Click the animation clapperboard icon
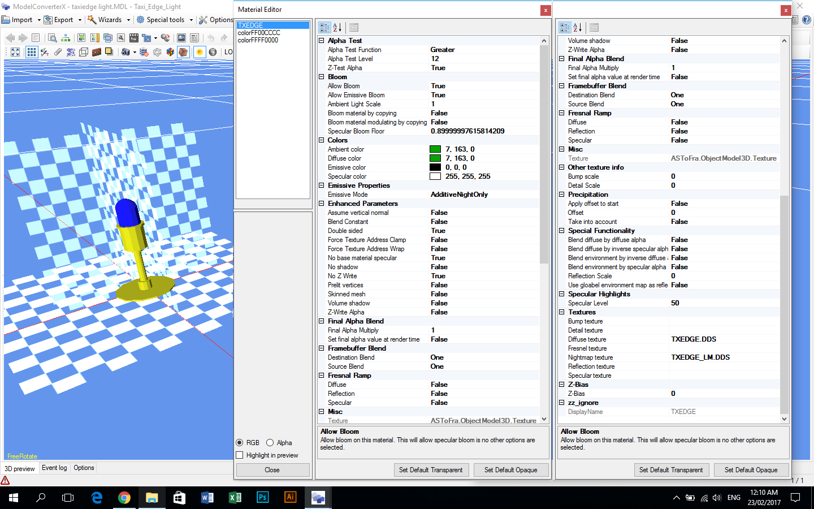 tap(134, 38)
